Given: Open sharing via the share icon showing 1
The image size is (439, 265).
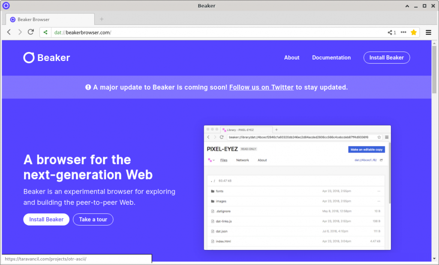Looking at the screenshot, I should coord(390,32).
